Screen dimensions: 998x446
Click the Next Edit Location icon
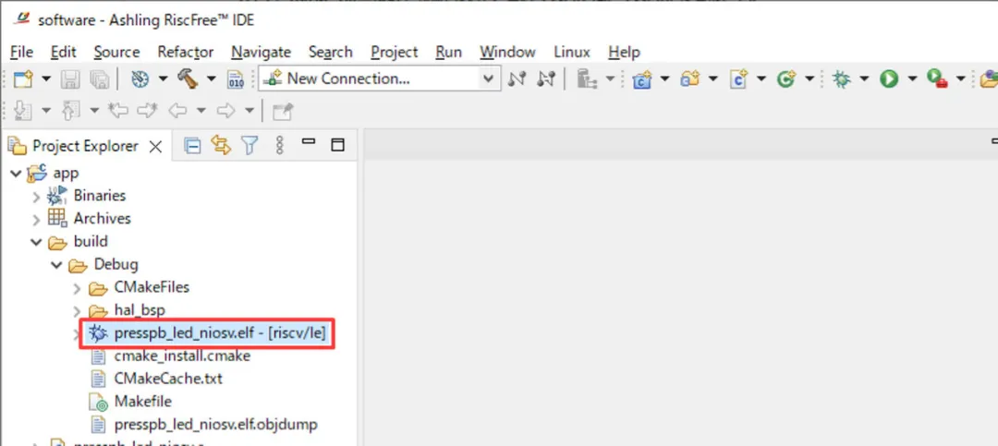coord(147,111)
